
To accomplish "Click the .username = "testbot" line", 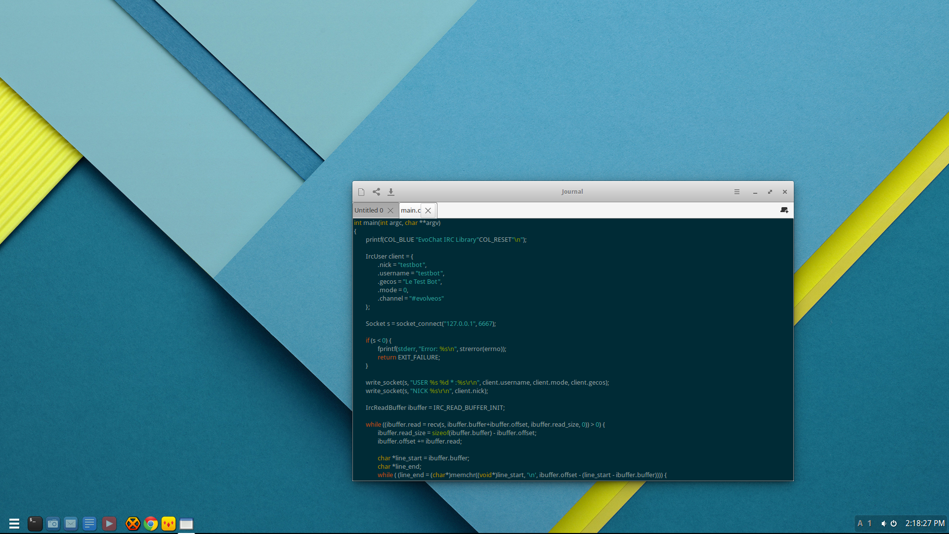I will coord(411,273).
